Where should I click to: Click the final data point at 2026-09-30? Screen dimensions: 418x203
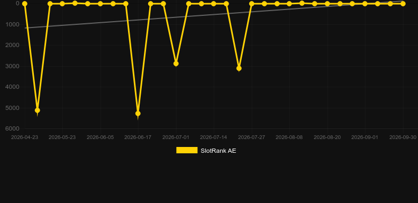tap(403, 4)
